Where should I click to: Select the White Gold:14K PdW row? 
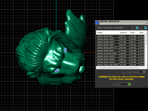[121, 65]
